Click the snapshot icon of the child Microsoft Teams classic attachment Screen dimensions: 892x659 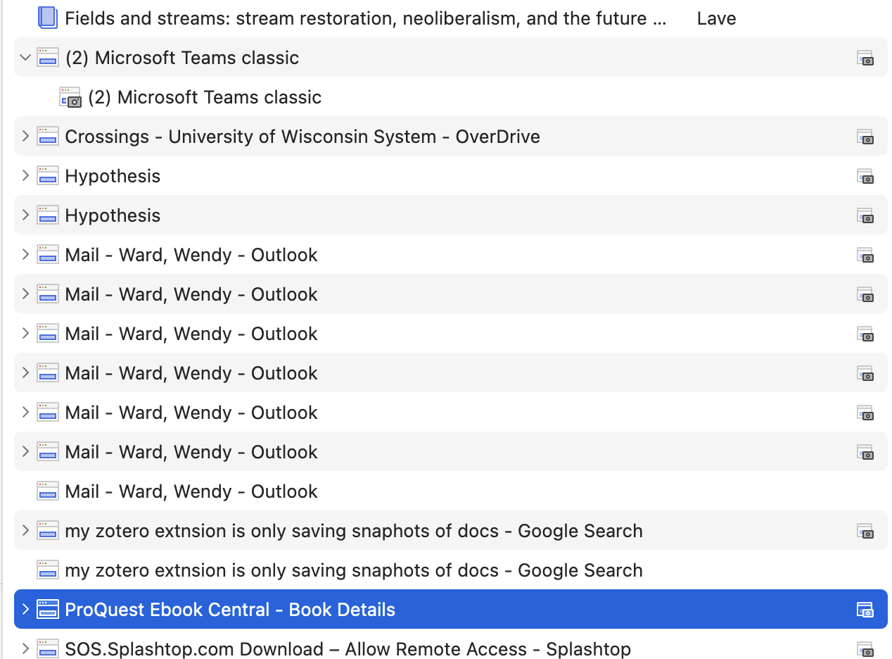pyautogui.click(x=70, y=97)
